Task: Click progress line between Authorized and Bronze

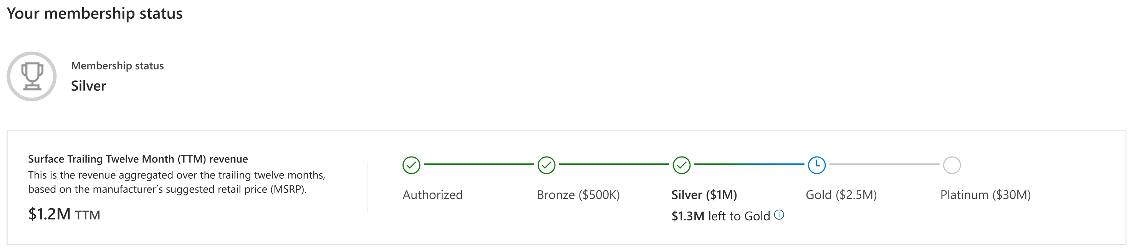Action: [x=478, y=164]
